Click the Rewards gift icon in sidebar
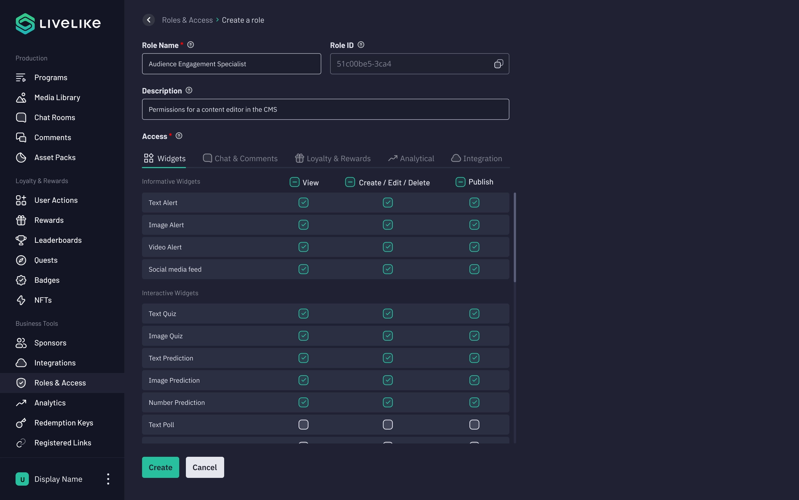The height and width of the screenshot is (500, 799). point(21,220)
